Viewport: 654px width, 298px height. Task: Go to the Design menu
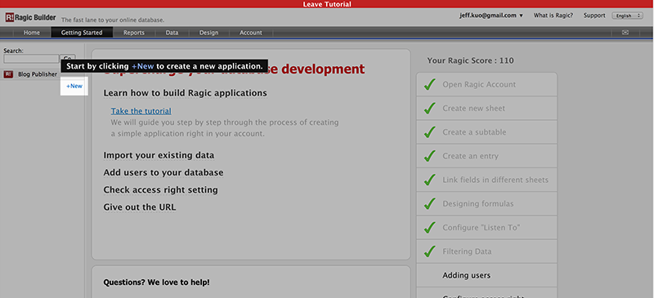[x=208, y=33]
